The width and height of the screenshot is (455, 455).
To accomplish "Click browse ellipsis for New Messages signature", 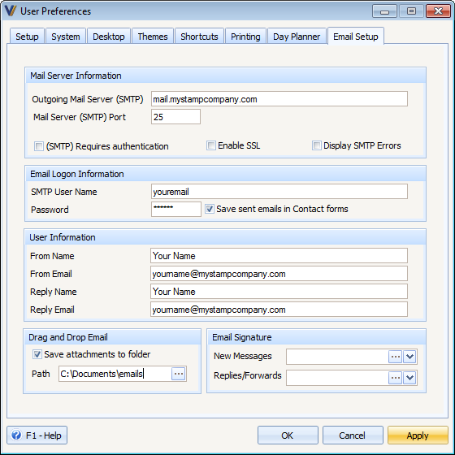I will click(x=395, y=357).
